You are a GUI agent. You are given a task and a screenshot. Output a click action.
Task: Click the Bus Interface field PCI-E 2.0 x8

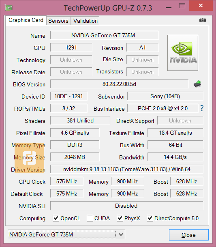click(x=163, y=108)
